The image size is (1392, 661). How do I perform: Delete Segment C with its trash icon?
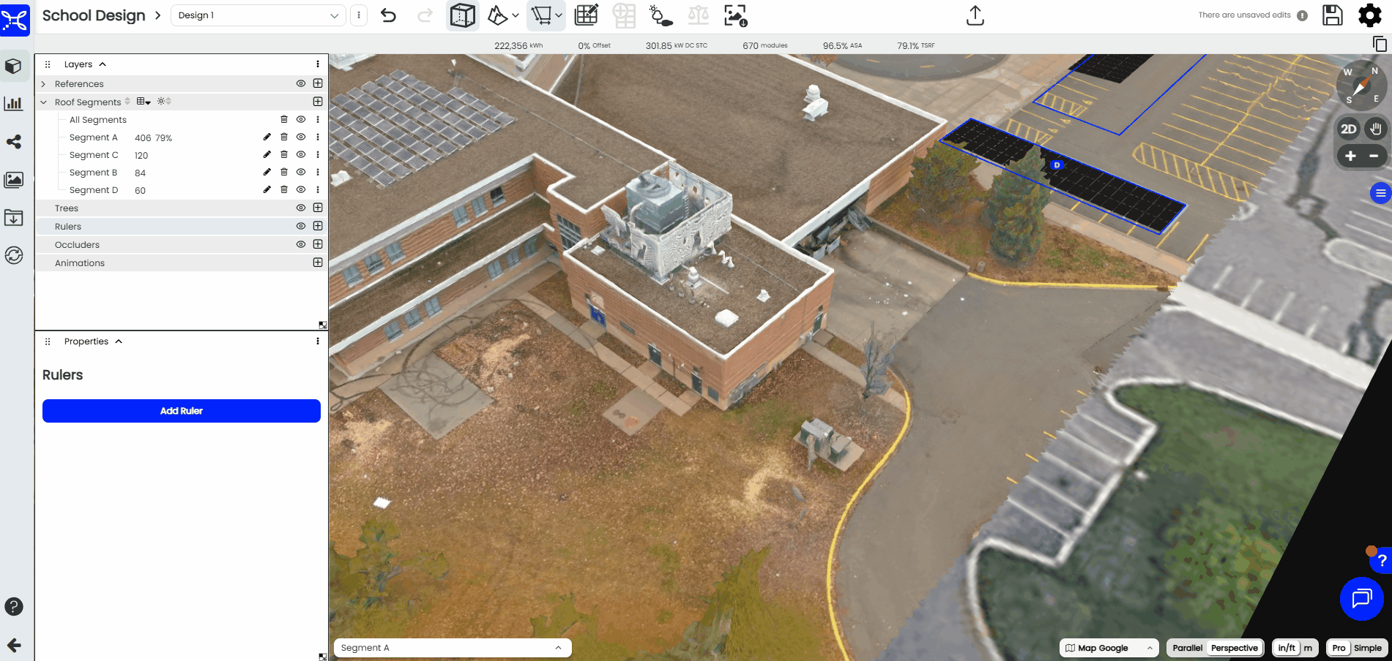(x=284, y=155)
